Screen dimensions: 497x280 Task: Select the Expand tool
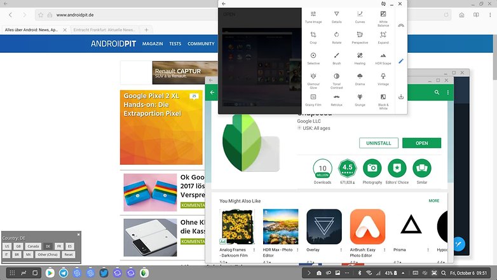pos(383,38)
